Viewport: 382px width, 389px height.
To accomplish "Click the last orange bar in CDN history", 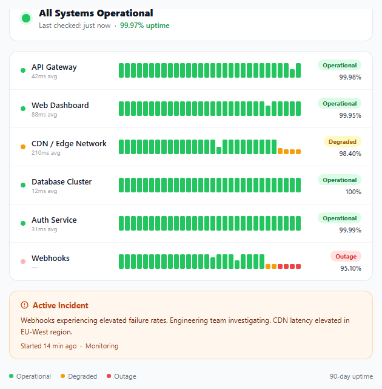I will pyautogui.click(x=298, y=152).
